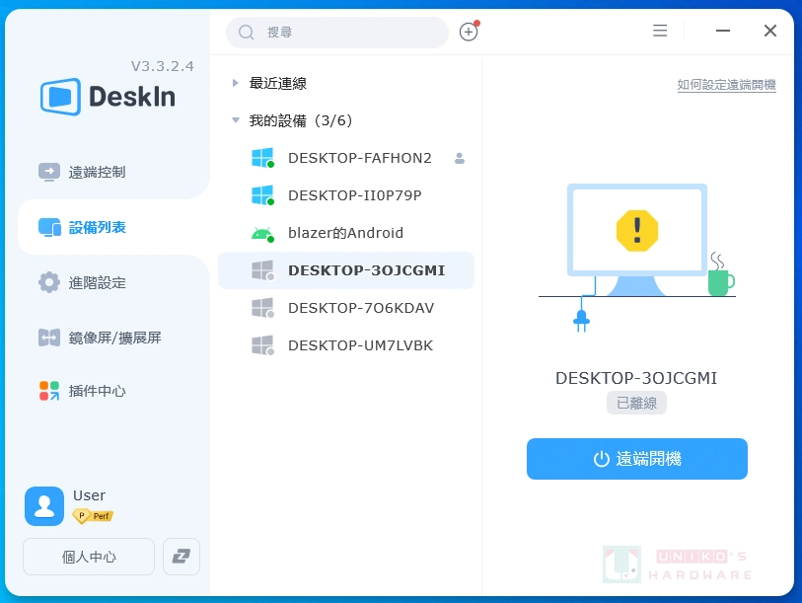The width and height of the screenshot is (802, 603).
Task: Click the switch icon beside 個人中心
Action: click(182, 556)
